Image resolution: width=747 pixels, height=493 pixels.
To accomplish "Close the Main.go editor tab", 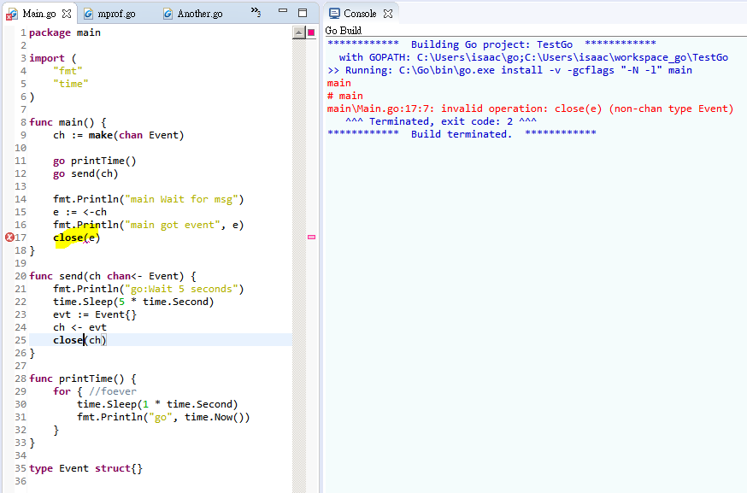I will (67, 14).
